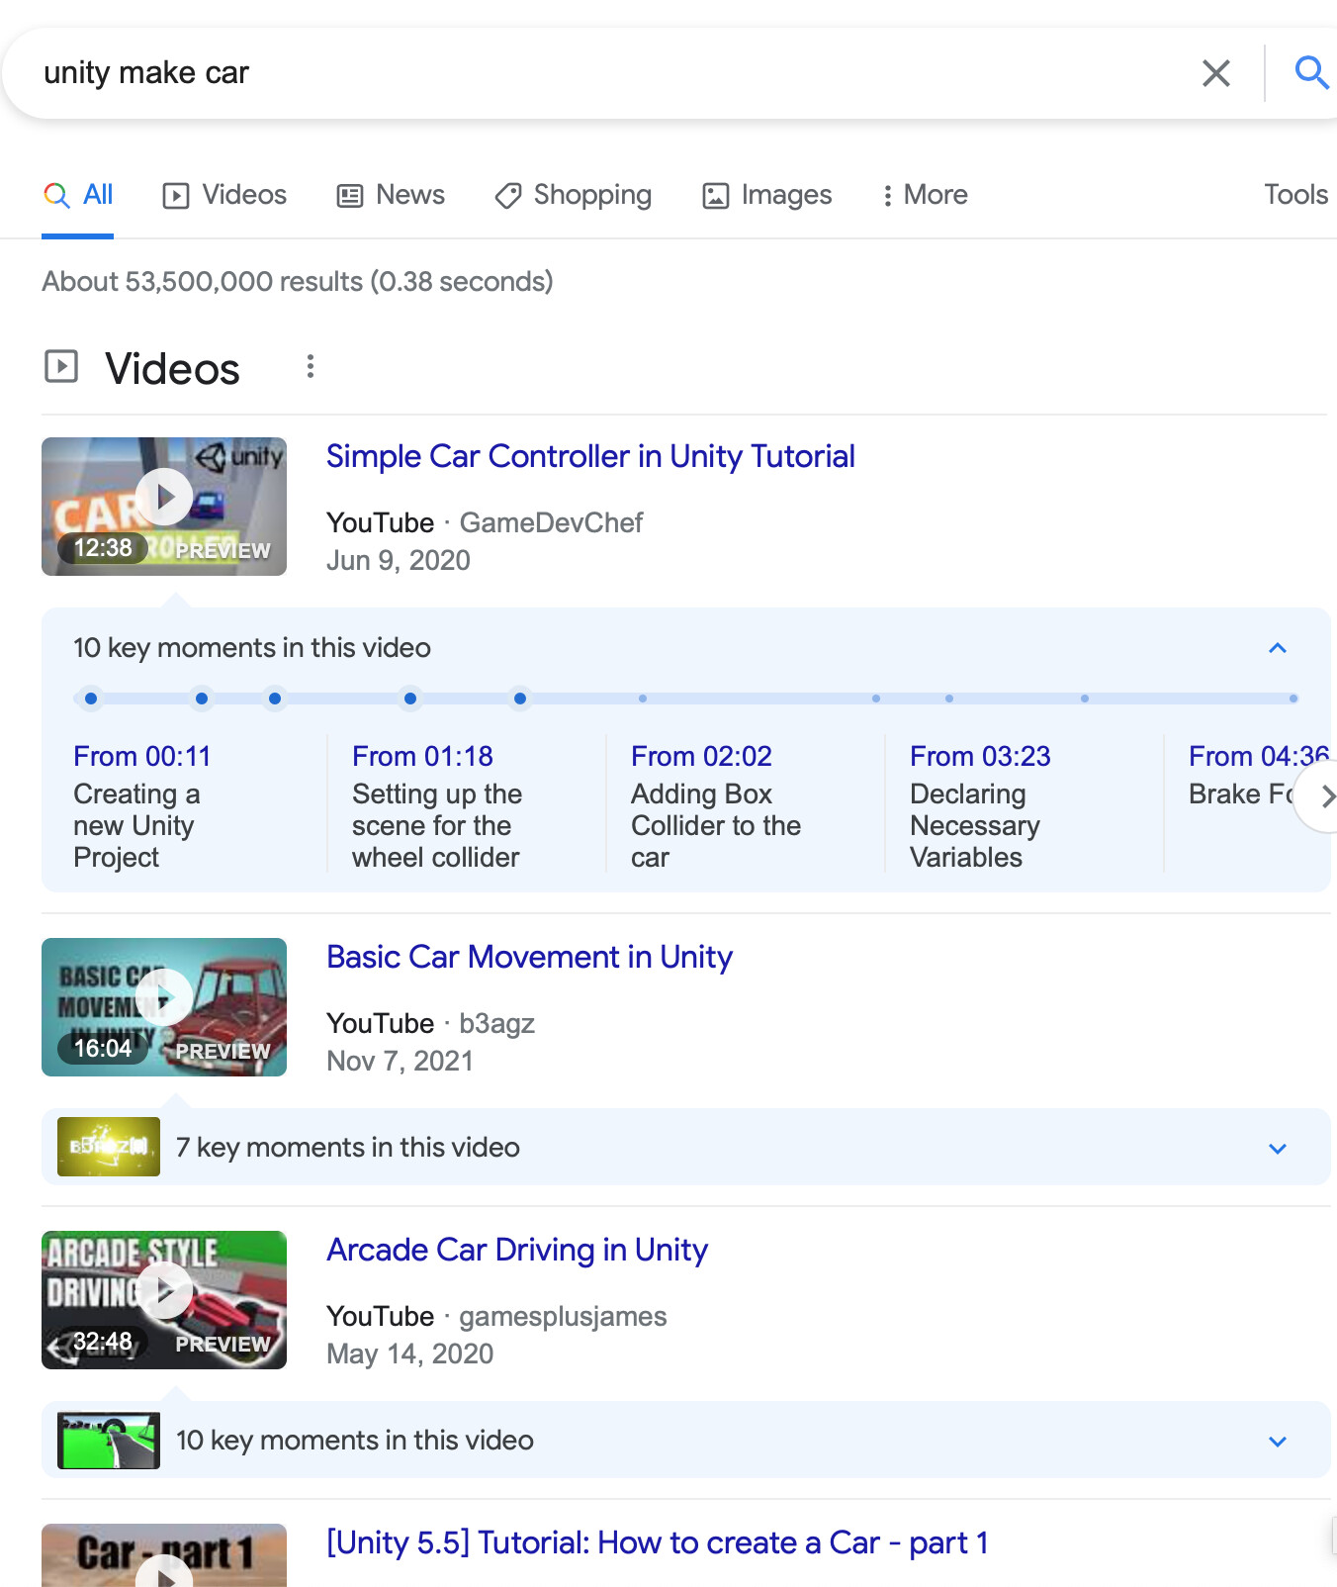
Task: Collapse the 10 key moments panel chevron
Action: pyautogui.click(x=1278, y=648)
